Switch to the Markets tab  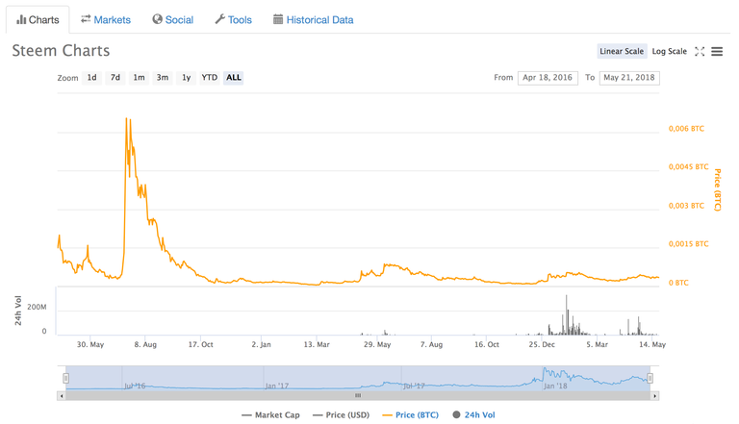(x=106, y=20)
